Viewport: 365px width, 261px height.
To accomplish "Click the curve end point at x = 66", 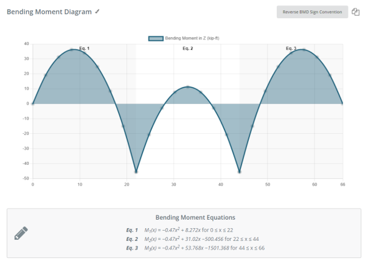I will coord(342,103).
